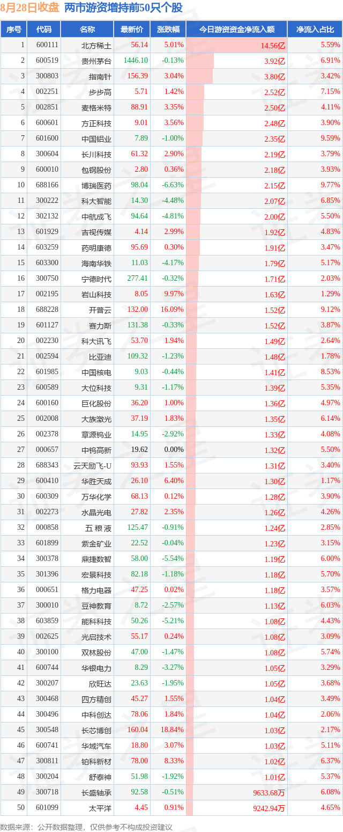Click the 代码 column header
Screen dimensions: 343x832
44,30
